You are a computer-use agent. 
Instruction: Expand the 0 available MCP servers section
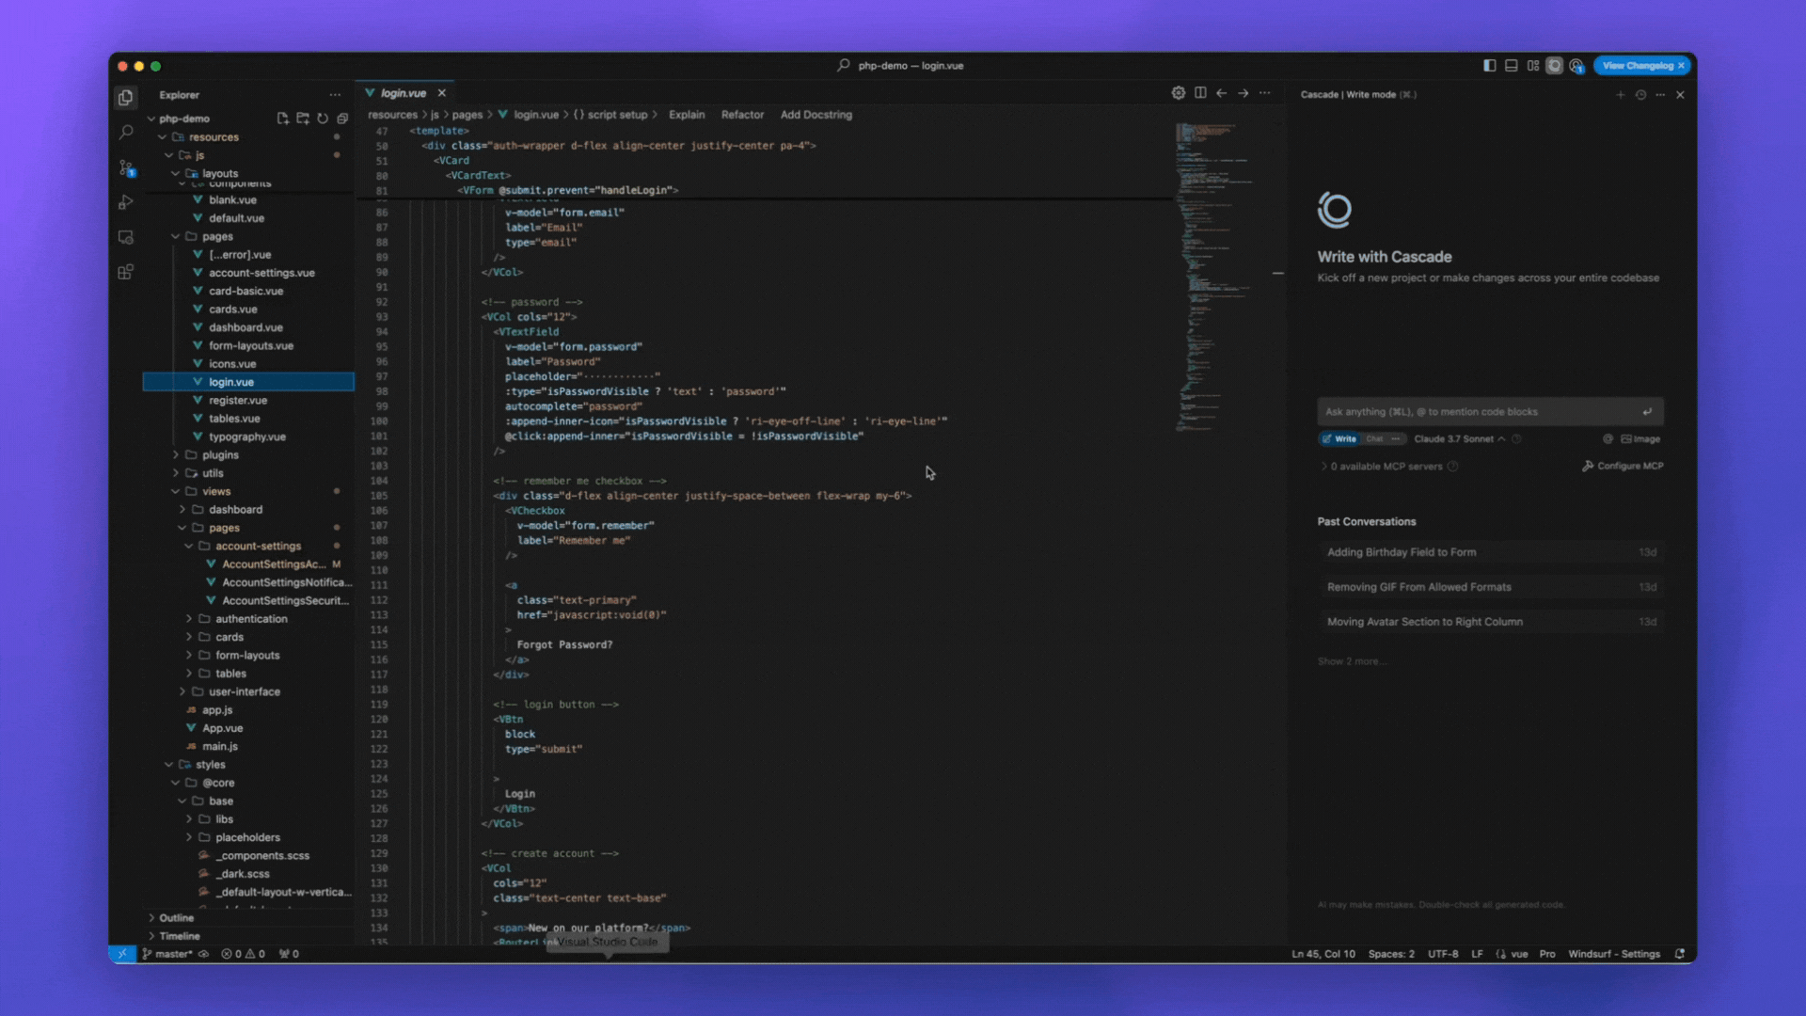tap(1385, 467)
